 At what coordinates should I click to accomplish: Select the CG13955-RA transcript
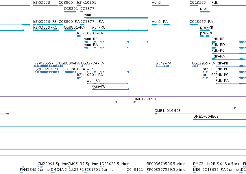[x=194, y=25]
